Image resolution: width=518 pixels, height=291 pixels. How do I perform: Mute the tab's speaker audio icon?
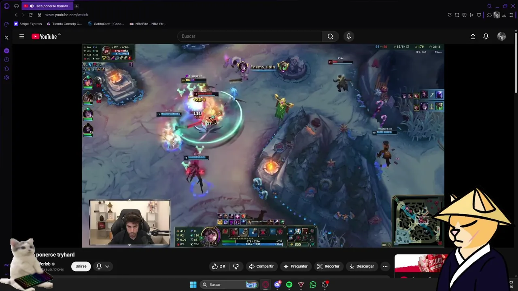[x=32, y=6]
